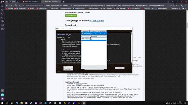Click the minecraftforum.net address field
The width and height of the screenshot is (188, 105).
point(34,6)
